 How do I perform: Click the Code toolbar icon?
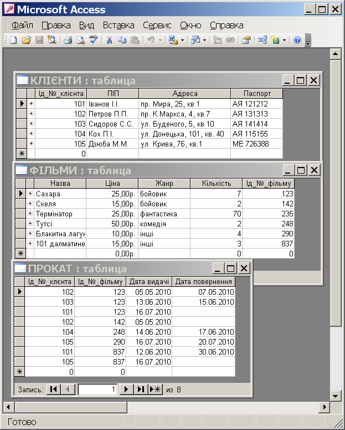tap(218, 41)
